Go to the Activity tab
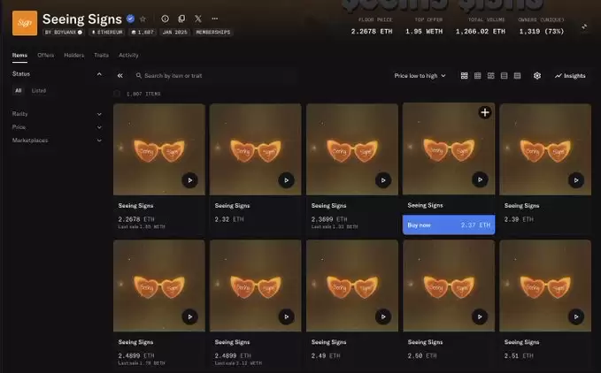 tap(128, 55)
